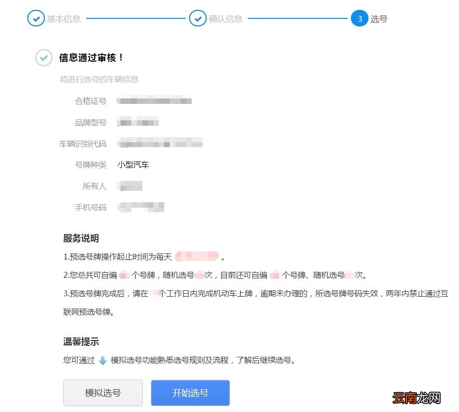Click the 2.您总共可自编 line
Image resolution: width=459 pixels, height=412 pixels.
[x=215, y=275]
